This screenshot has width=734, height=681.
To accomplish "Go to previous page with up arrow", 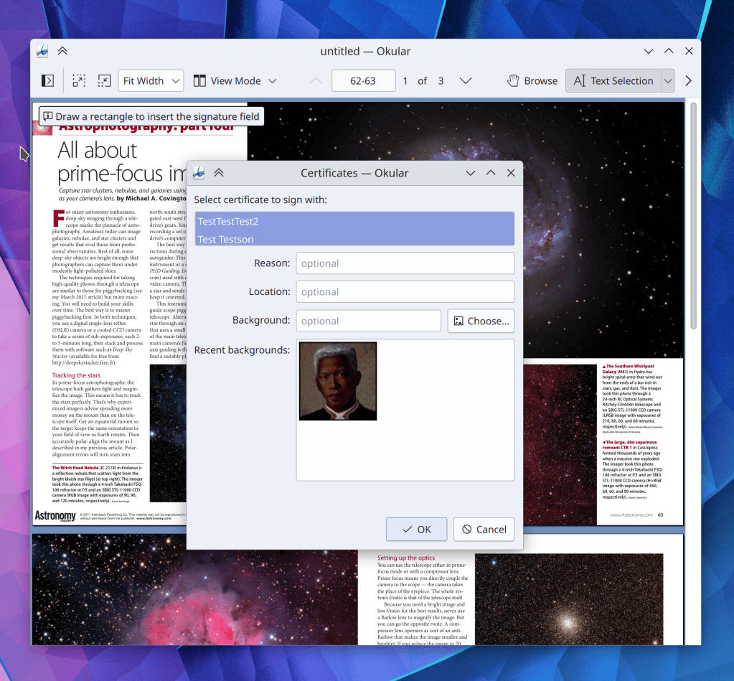I will [316, 81].
